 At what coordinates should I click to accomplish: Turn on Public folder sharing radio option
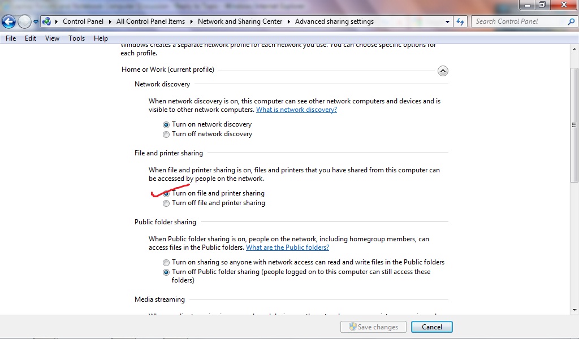[166, 263]
